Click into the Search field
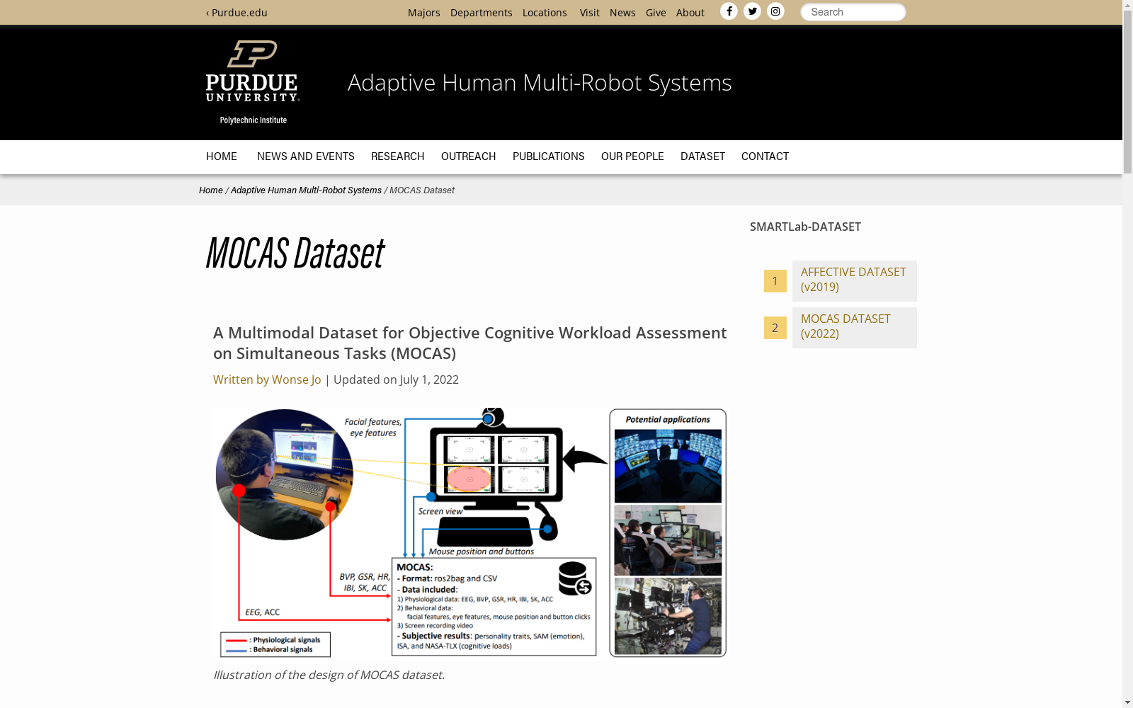Screen dimensions: 1133x708 pyautogui.click(x=853, y=12)
